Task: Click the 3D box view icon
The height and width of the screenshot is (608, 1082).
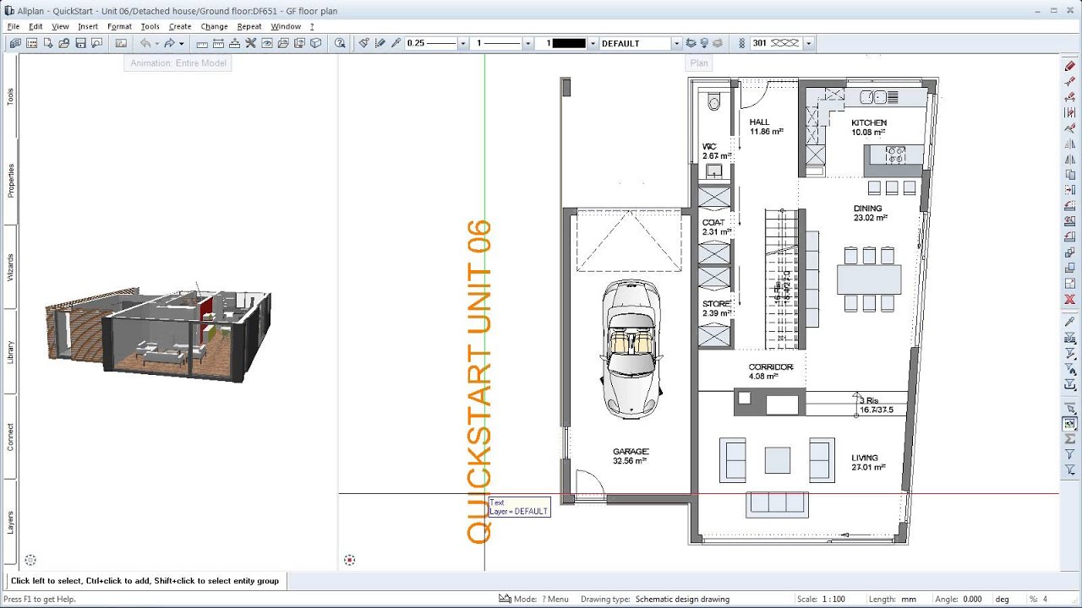Action: (x=315, y=43)
